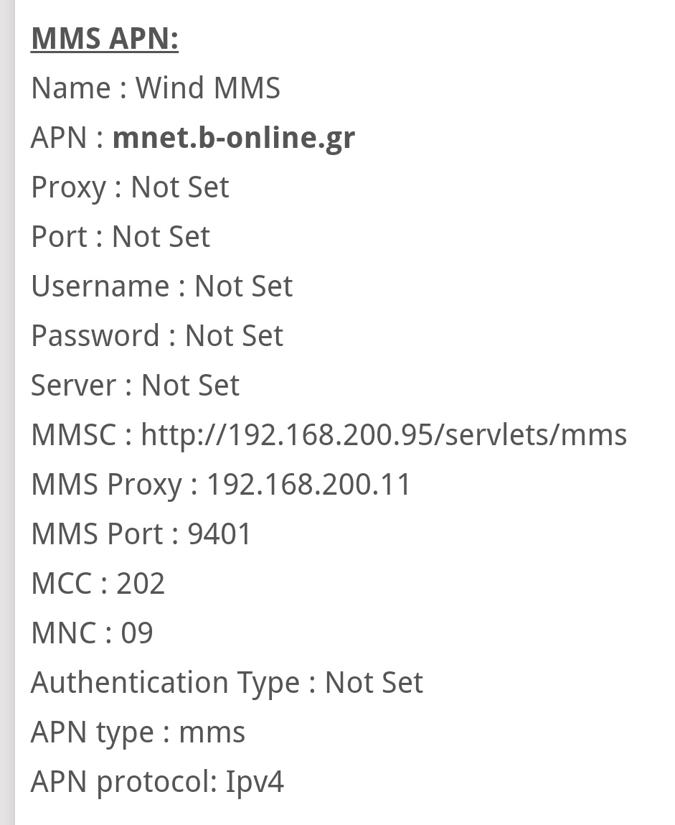This screenshot has width=675, height=825.
Task: Click the 9401 MMS Port value
Action: pos(220,534)
